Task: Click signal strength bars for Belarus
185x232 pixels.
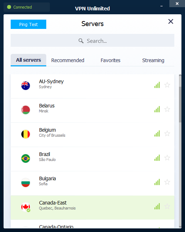Action: click(157, 109)
